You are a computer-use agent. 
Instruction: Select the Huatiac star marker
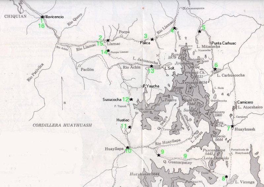tap(130, 127)
